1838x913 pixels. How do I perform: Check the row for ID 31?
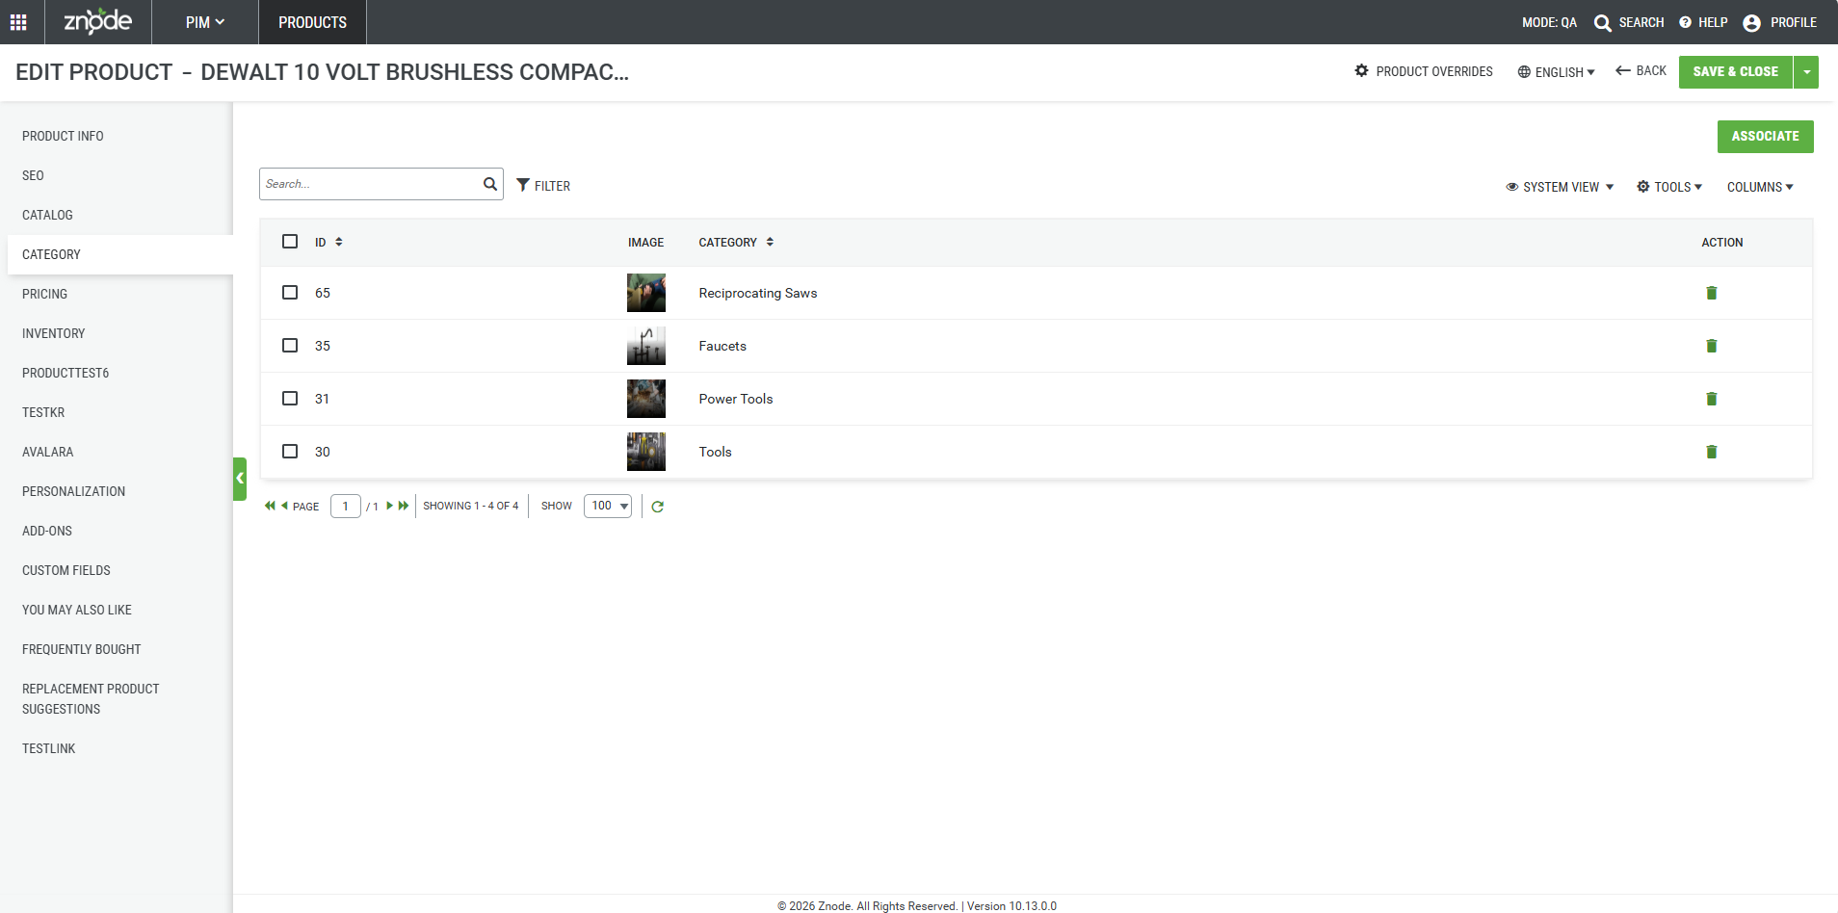pos(290,399)
